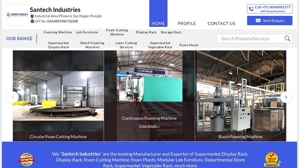299x168 pixels.
Task: Click the Santech Industries logo
Action: (17, 15)
